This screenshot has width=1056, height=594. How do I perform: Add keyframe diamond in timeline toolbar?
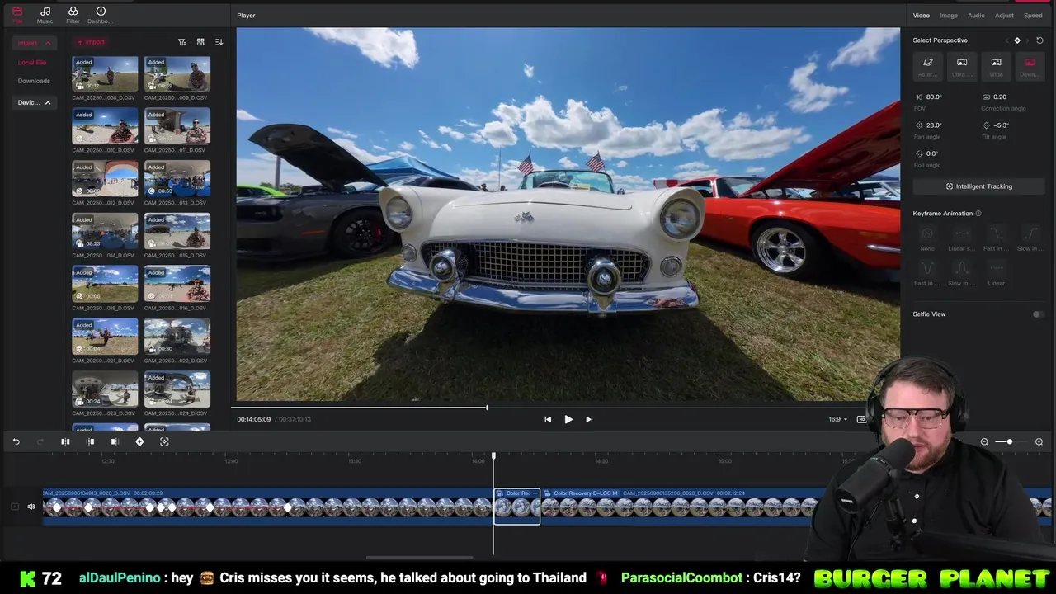tap(139, 441)
